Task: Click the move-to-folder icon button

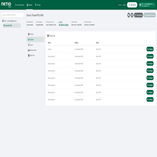Action: [129, 15]
